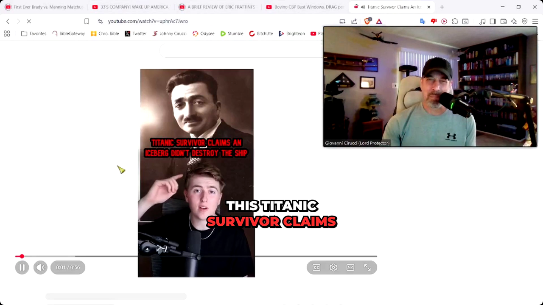The image size is (543, 305).
Task: Open the Favorites bookmarks folder
Action: click(x=34, y=33)
